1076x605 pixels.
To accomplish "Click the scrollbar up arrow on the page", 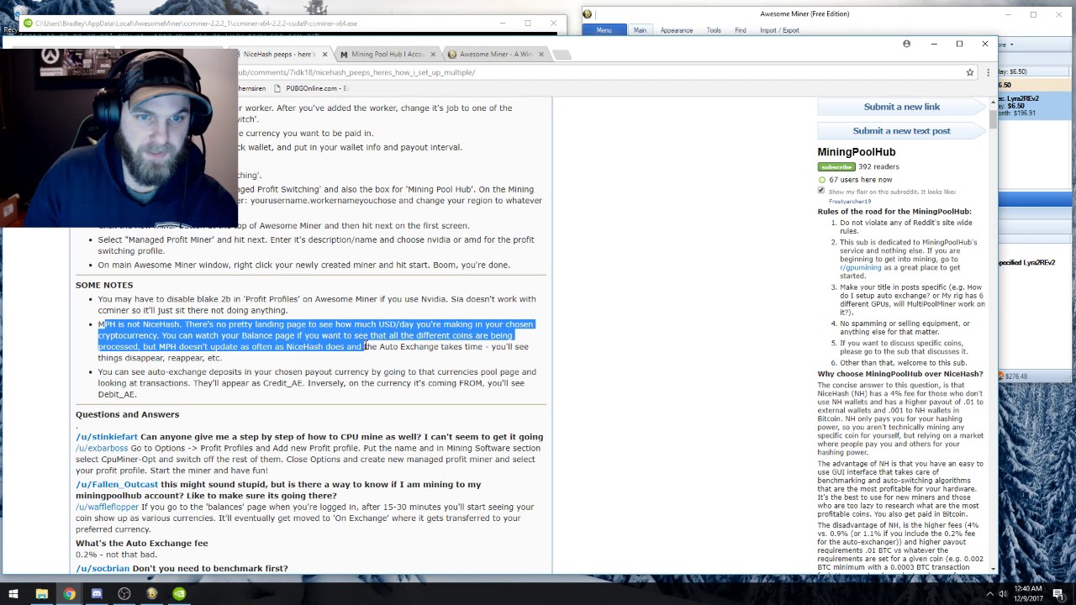I will 993,103.
